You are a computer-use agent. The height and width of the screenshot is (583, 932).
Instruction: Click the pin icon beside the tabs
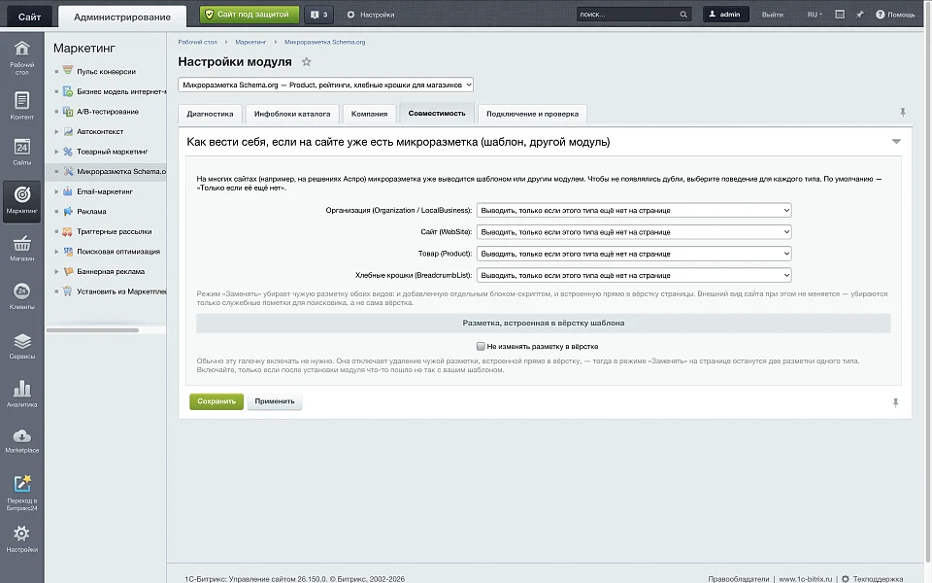[x=902, y=112]
